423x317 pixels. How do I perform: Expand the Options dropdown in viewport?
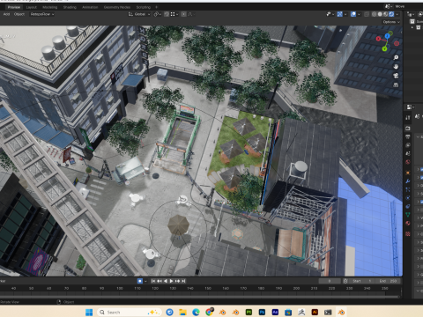[x=391, y=22]
